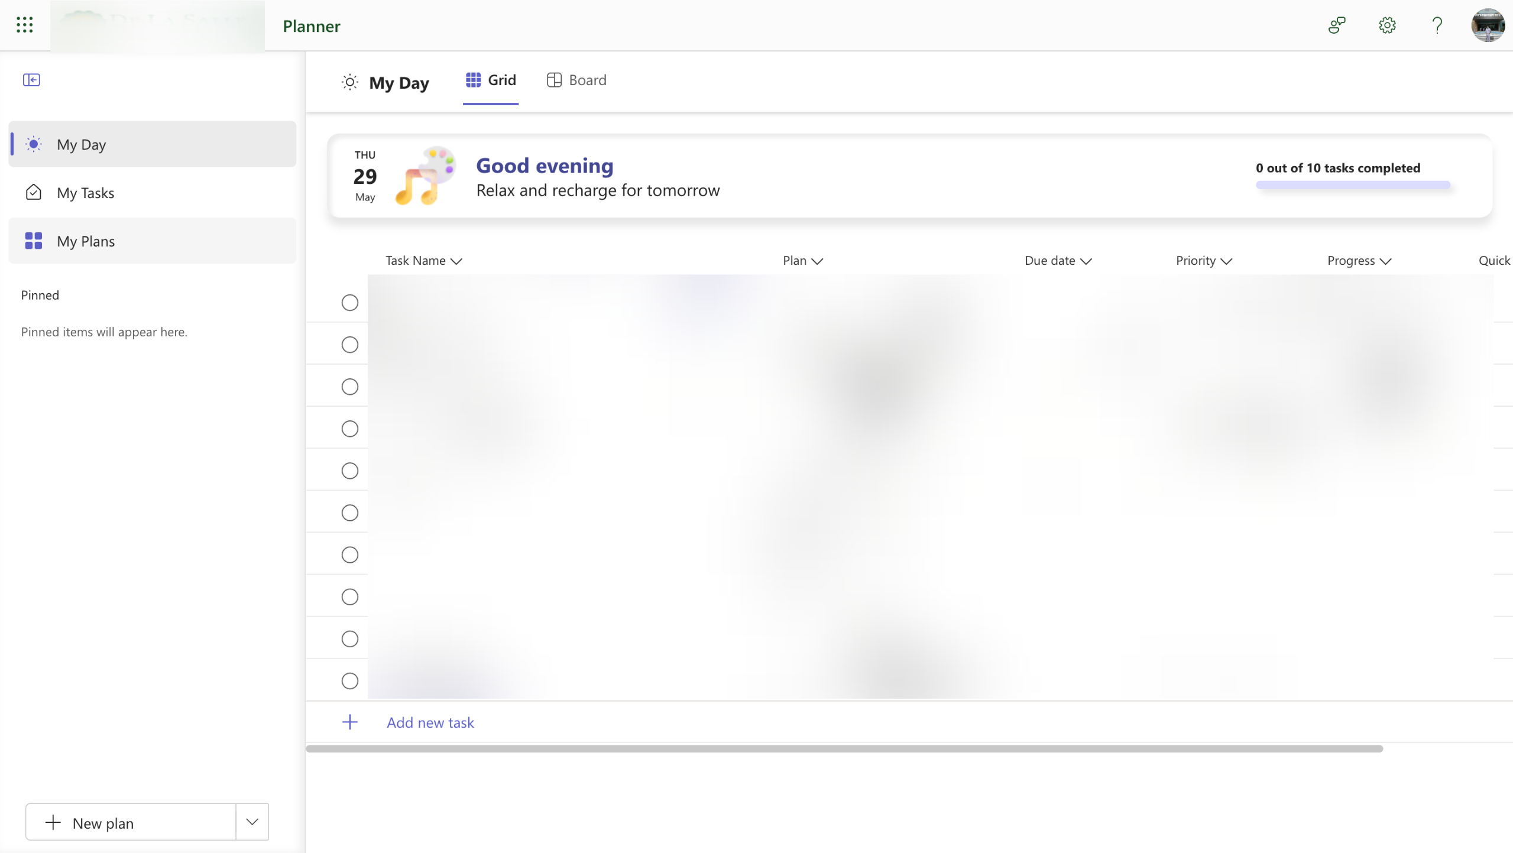Open the help question mark
The width and height of the screenshot is (1513, 853).
1437,25
